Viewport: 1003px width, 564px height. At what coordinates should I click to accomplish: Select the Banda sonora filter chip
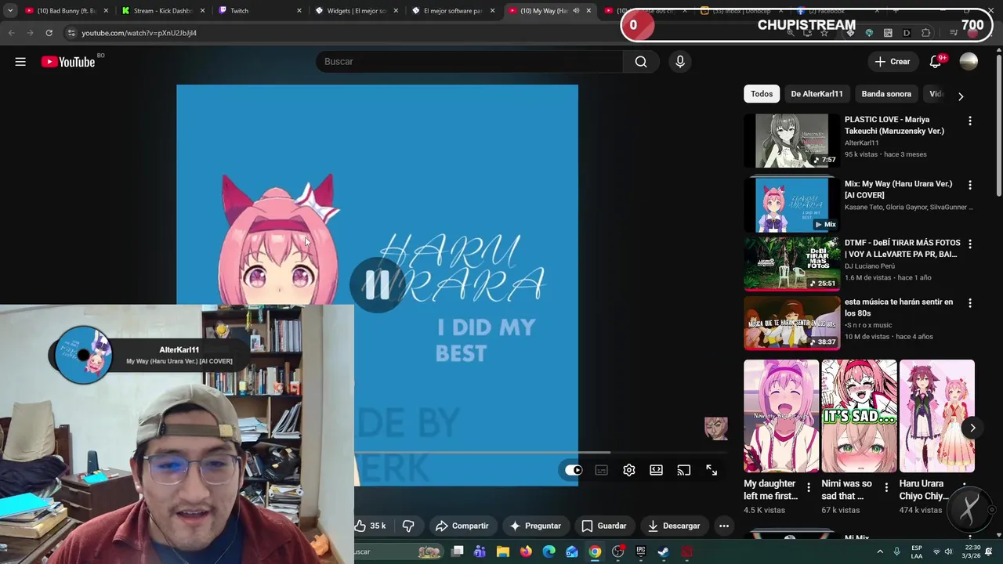coord(886,94)
